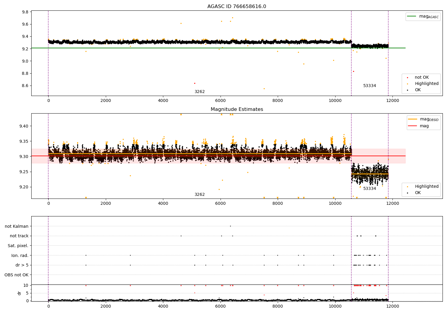This screenshot has width=447, height=313.
Task: Click the red not-OK point above '3262' in top plot
Action: point(195,83)
